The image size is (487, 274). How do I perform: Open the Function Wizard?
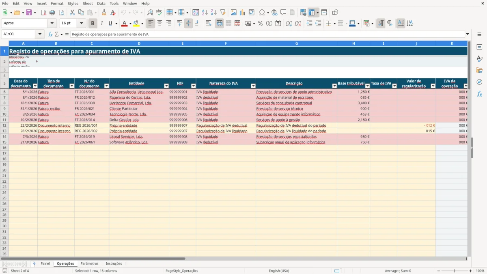pyautogui.click(x=51, y=34)
